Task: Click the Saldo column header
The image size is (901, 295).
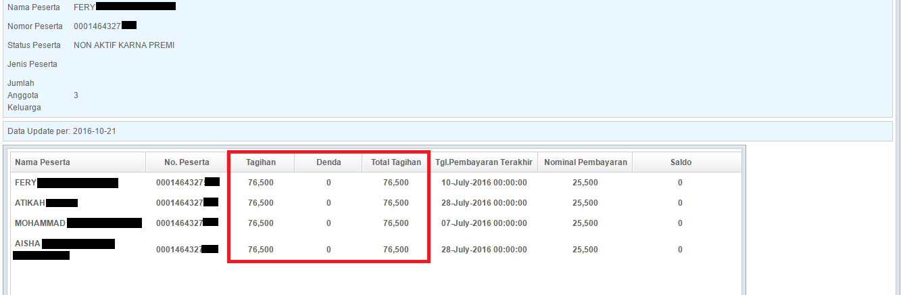Action: point(680,162)
